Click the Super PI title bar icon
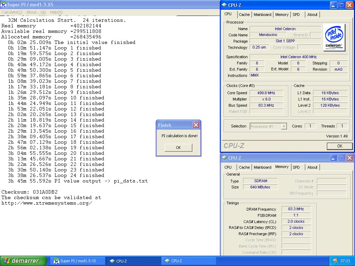 (x=3, y=4)
